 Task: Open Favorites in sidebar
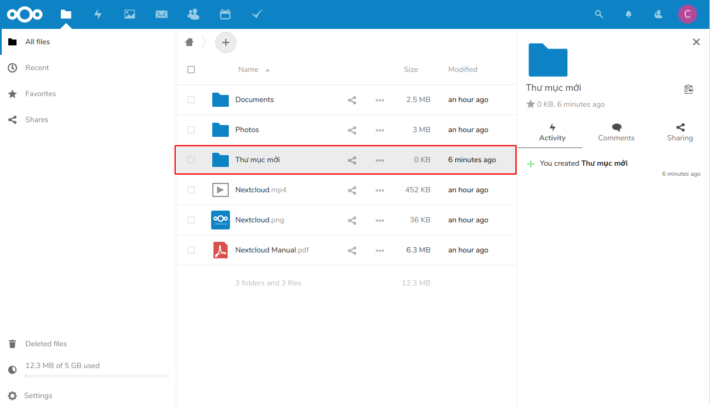point(88,94)
